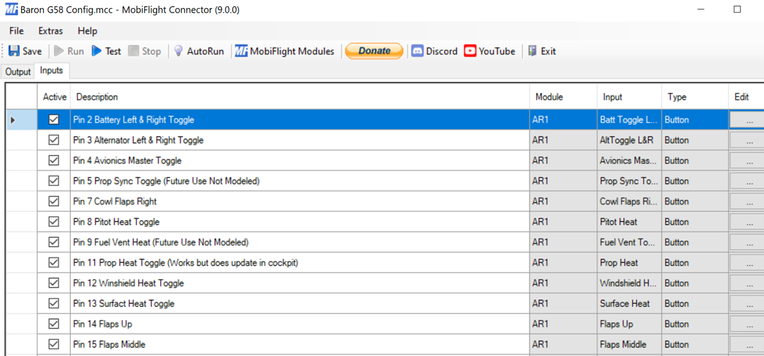
Task: Toggle Pin 9 Fuel Vent Heat checkbox
Action: tap(54, 242)
